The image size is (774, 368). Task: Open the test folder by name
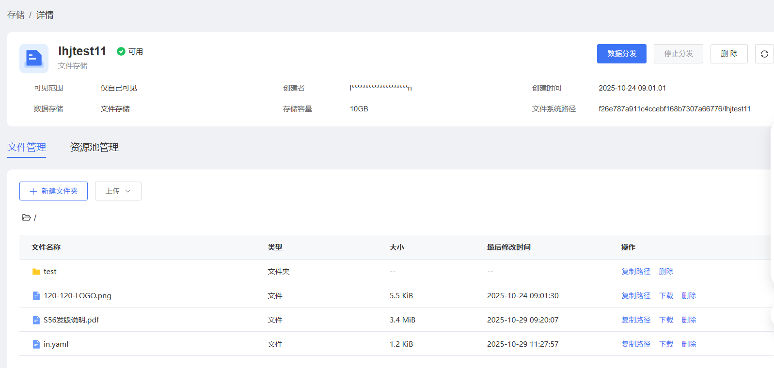pos(50,272)
